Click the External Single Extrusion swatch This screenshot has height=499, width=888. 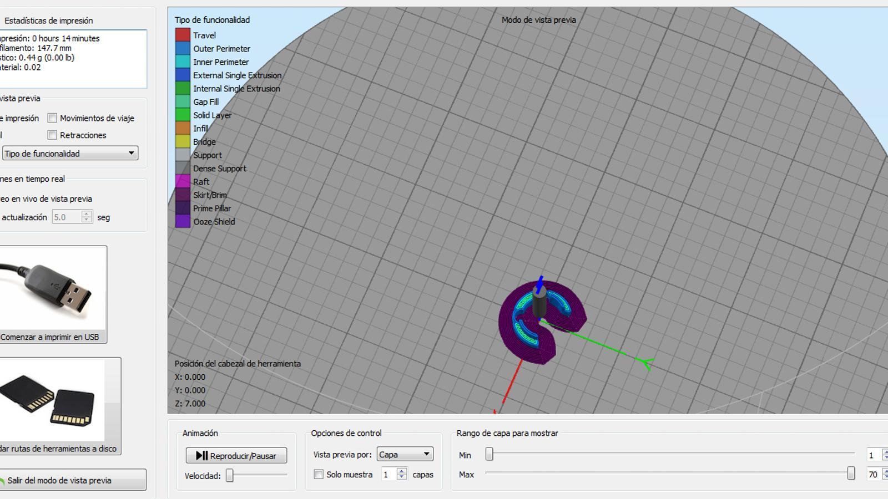(183, 75)
